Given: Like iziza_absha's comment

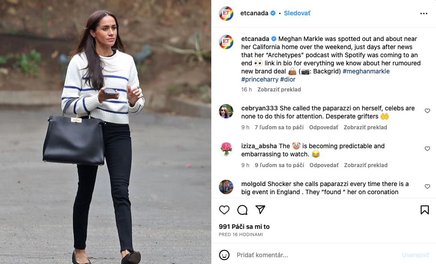Looking at the screenshot, I should [427, 149].
